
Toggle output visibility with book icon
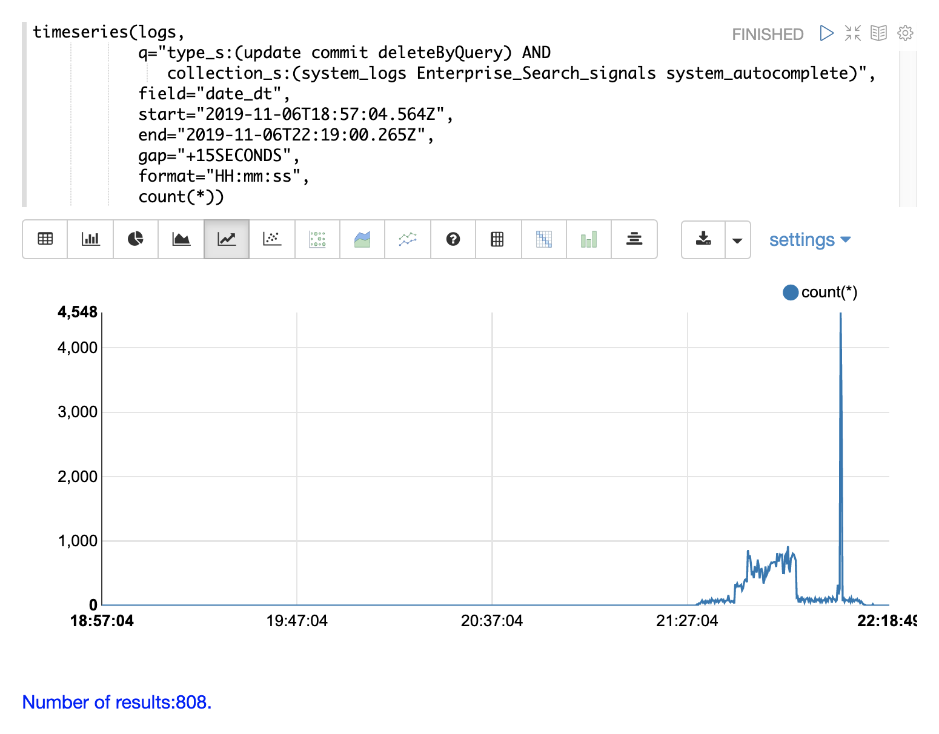coord(878,33)
